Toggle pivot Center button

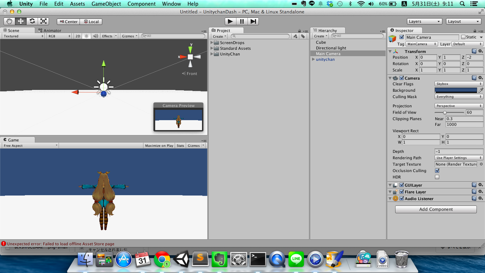[x=68, y=22]
